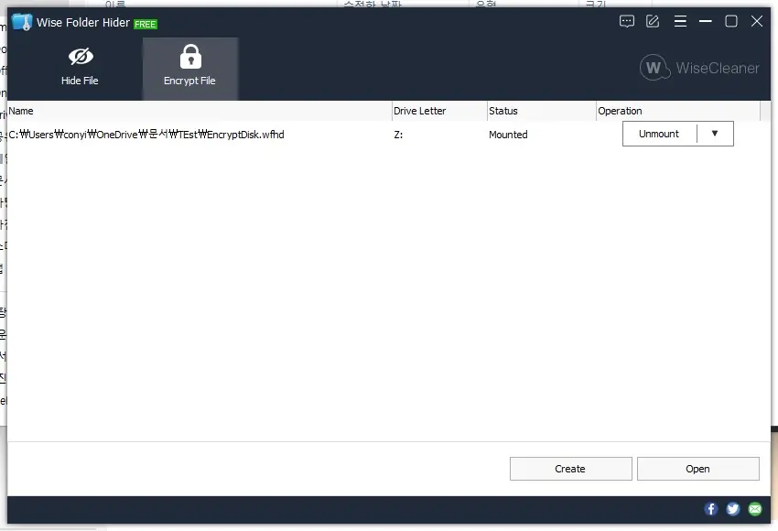Create a new encrypted file
778x531 pixels.
click(570, 469)
